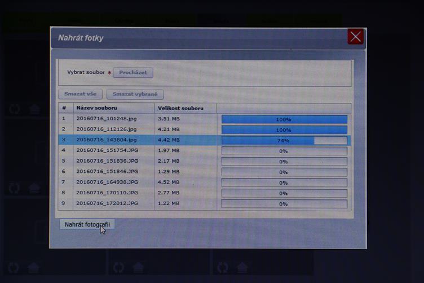
Task: Select file 20160716_151846.JPG
Action: pyautogui.click(x=107, y=171)
